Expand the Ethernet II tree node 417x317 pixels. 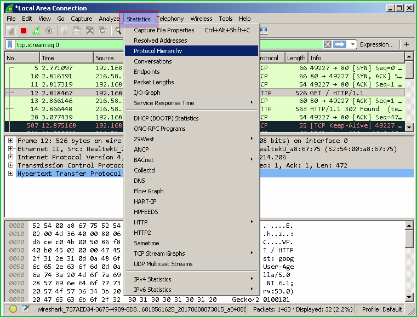tap(10, 148)
